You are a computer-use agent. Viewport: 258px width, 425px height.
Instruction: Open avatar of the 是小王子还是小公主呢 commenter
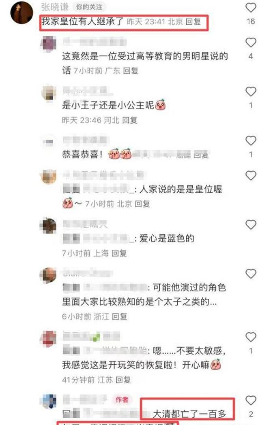click(49, 93)
